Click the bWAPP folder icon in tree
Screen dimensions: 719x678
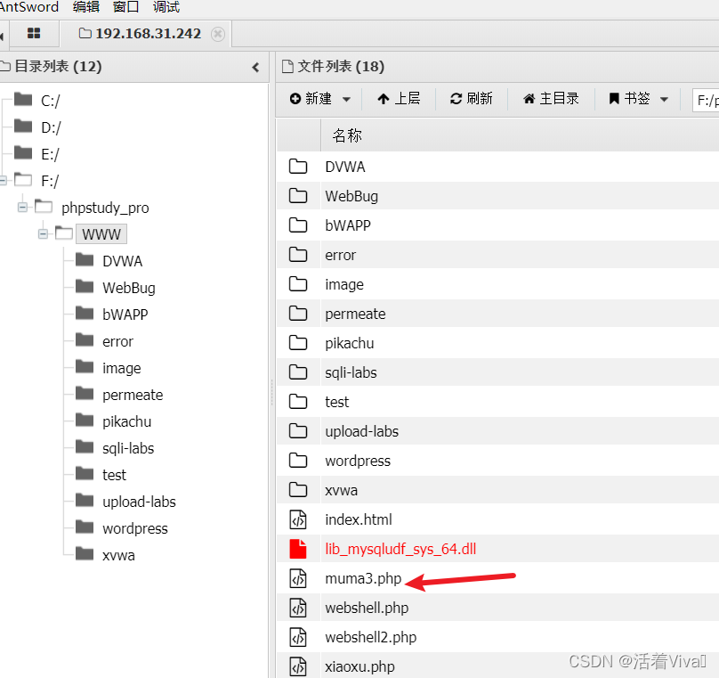tap(85, 313)
